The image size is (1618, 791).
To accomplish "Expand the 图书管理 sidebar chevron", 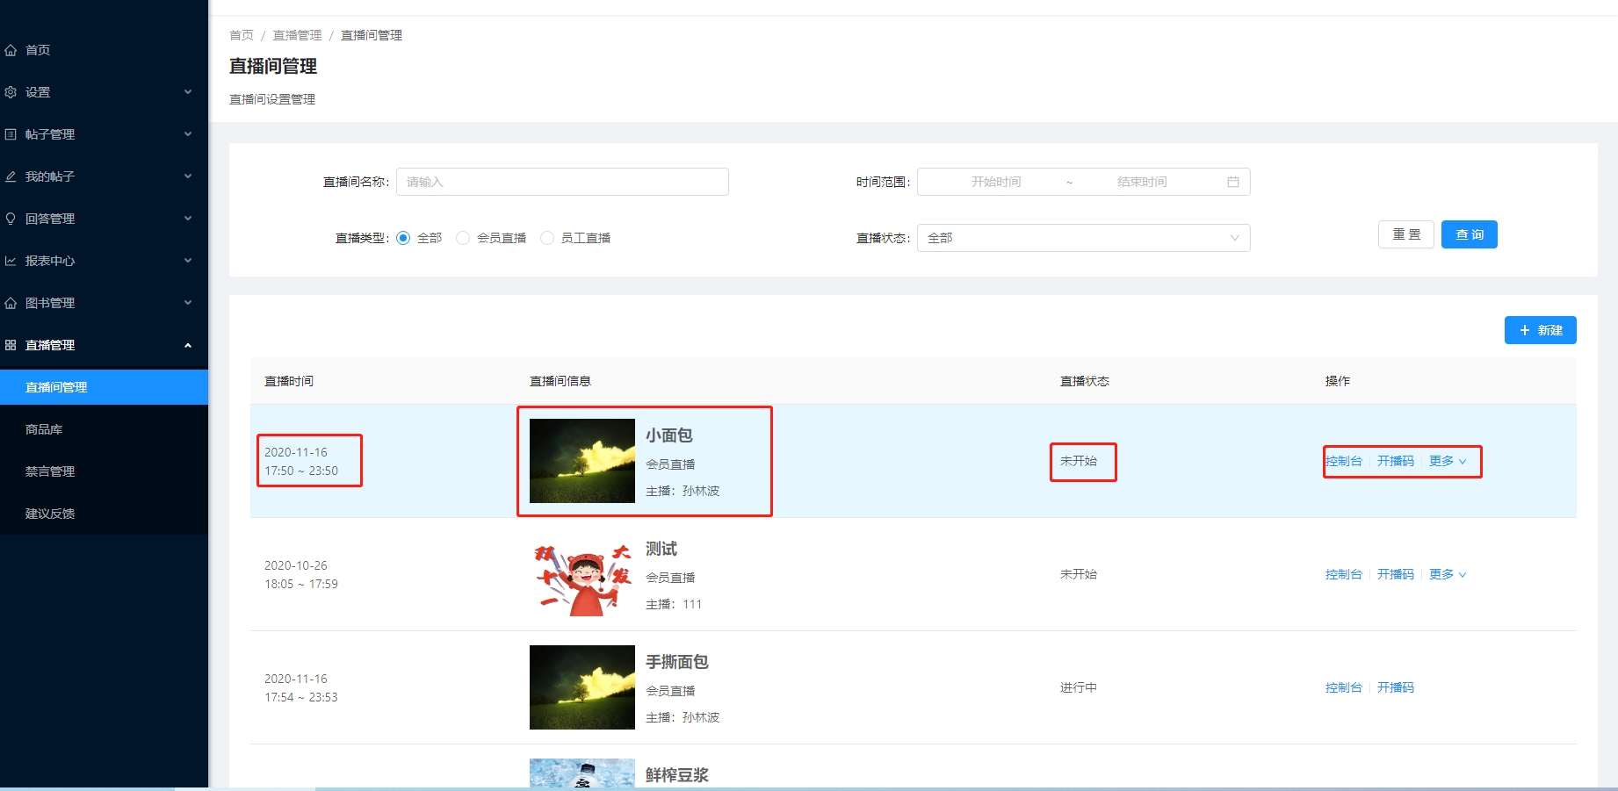I will point(188,303).
